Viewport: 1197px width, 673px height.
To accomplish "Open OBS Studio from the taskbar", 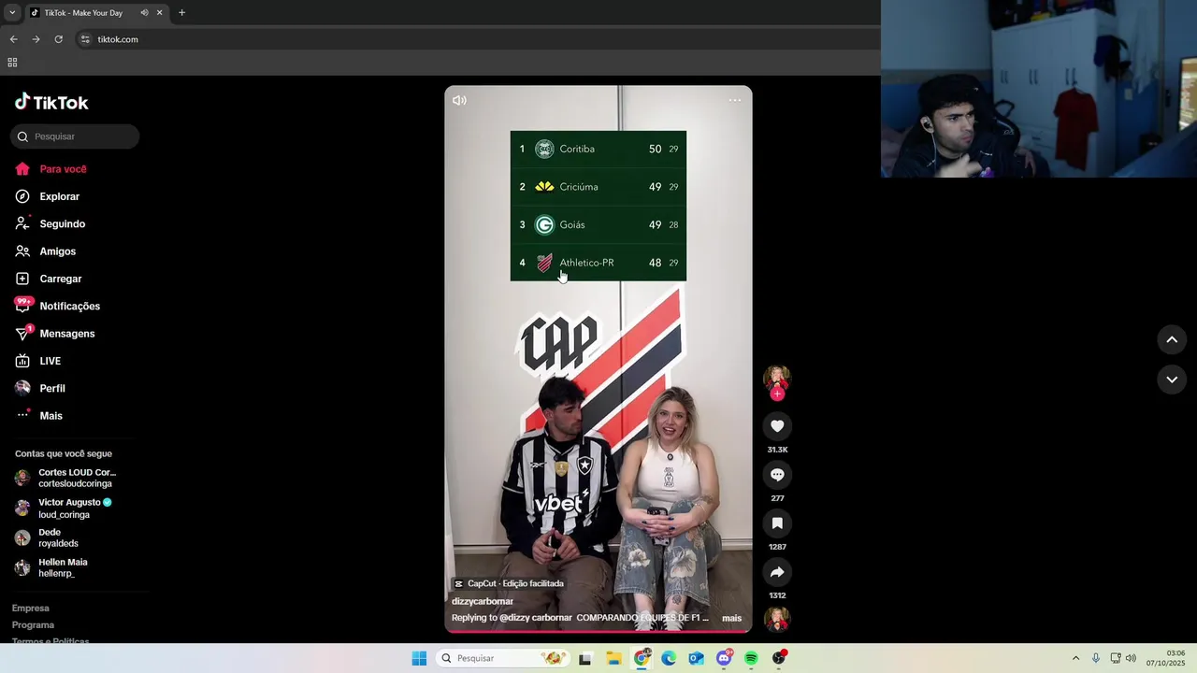I will (x=779, y=658).
